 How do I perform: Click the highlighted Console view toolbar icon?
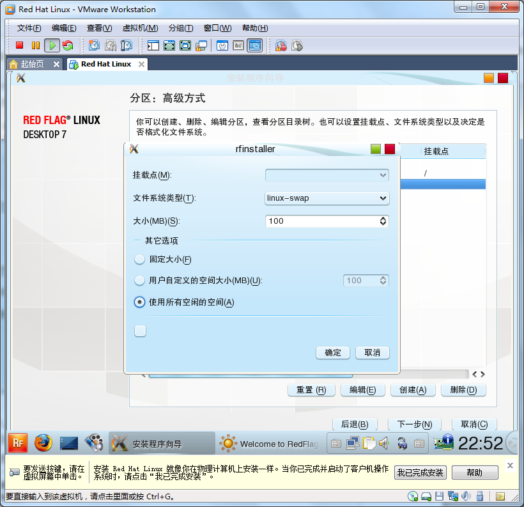pos(254,45)
